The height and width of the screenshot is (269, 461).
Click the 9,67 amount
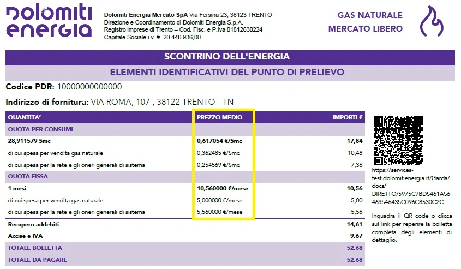coord(356,236)
